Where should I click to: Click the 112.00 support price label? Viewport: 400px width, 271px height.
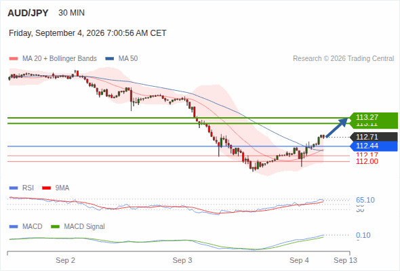(367, 161)
